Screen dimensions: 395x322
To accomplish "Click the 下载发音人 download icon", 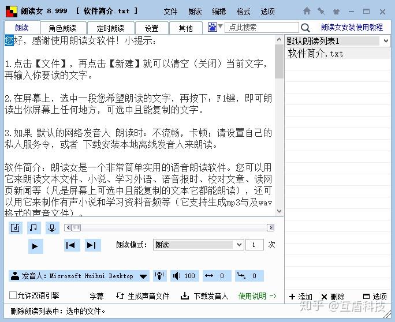I will 185,296.
